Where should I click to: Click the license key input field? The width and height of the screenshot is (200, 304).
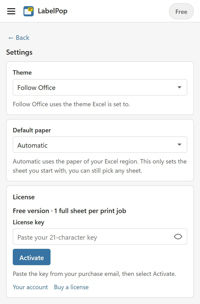coord(100,237)
